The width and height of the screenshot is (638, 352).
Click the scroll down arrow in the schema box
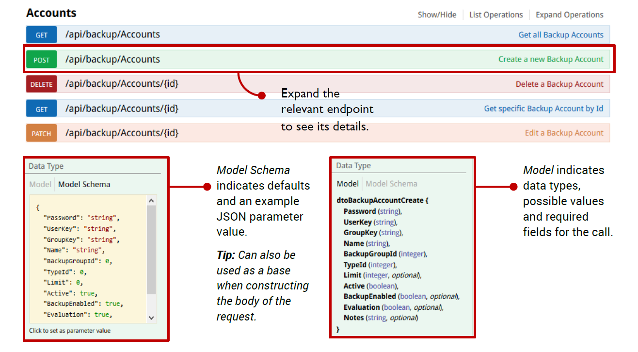click(x=151, y=318)
